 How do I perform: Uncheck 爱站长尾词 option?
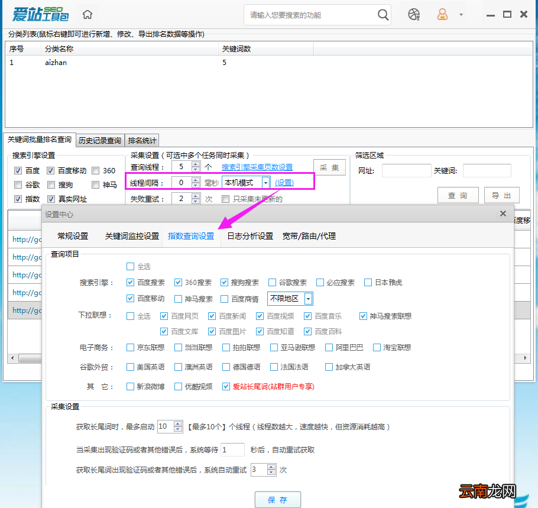[226, 387]
